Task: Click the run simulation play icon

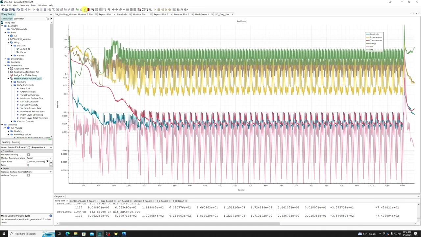Action: [34, 10]
